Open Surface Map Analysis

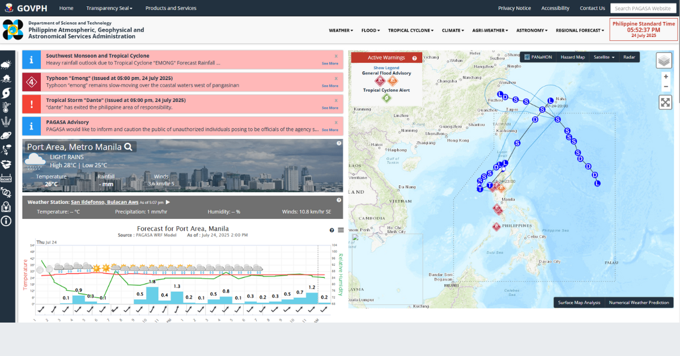579,303
